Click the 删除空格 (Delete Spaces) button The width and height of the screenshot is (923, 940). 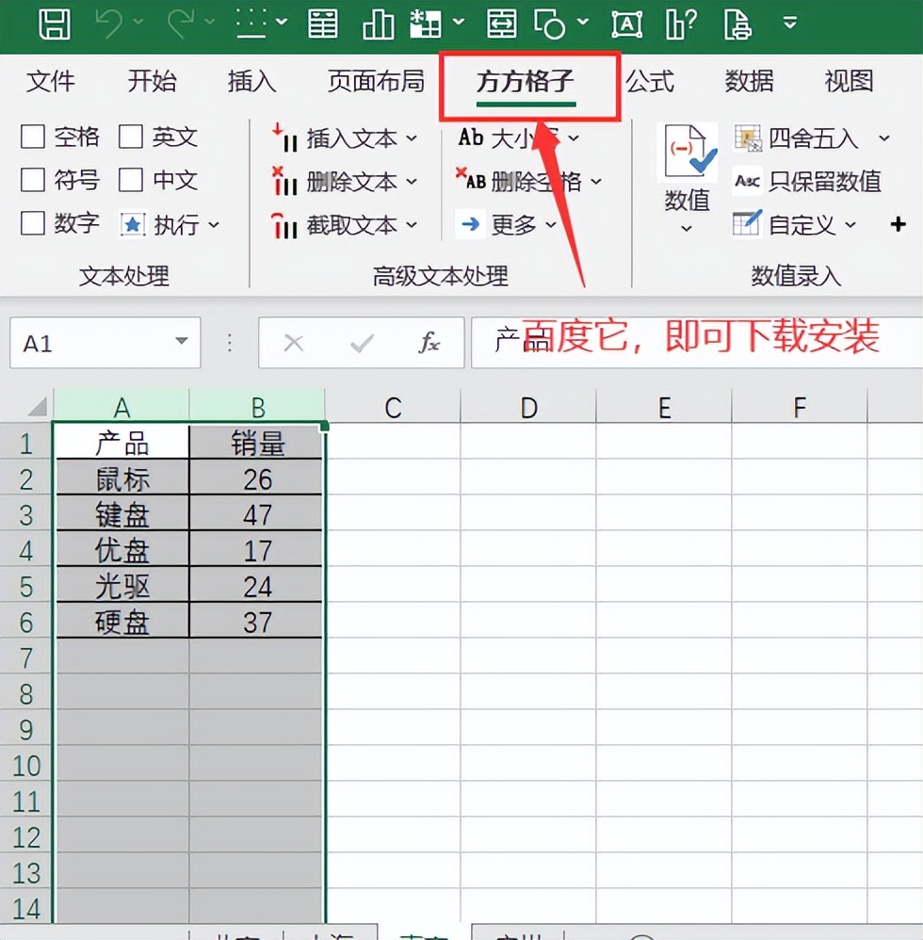pyautogui.click(x=535, y=182)
